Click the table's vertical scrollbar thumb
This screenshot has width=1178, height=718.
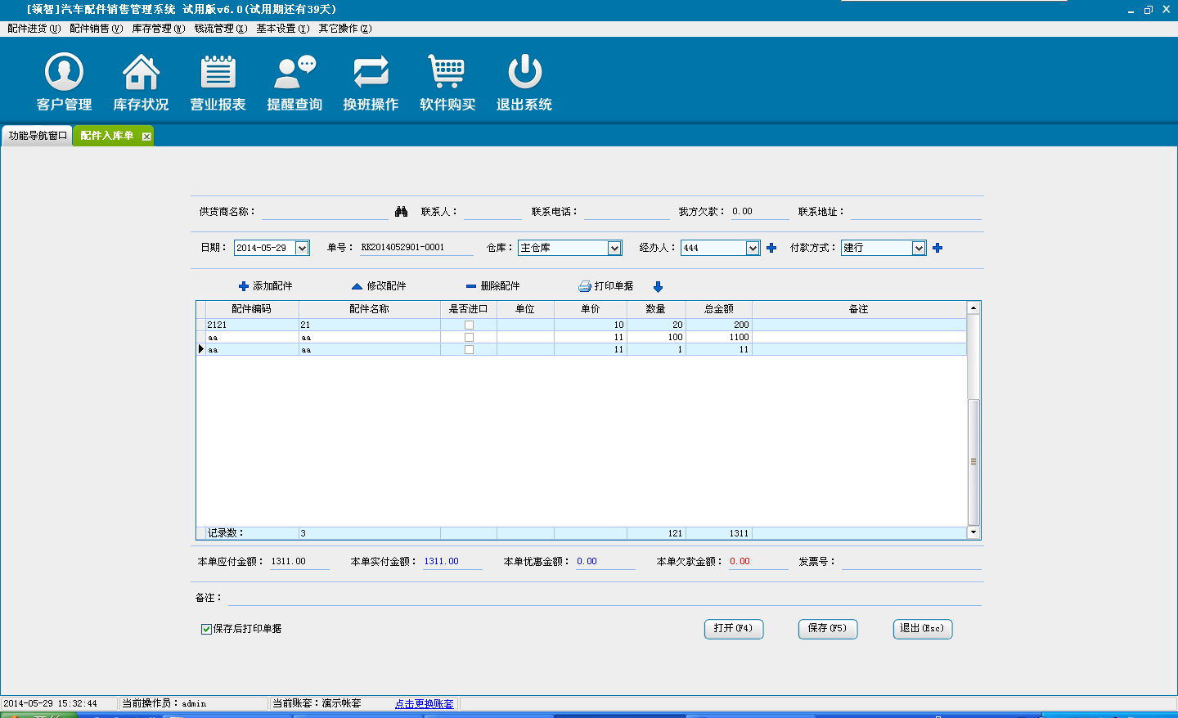(x=973, y=461)
